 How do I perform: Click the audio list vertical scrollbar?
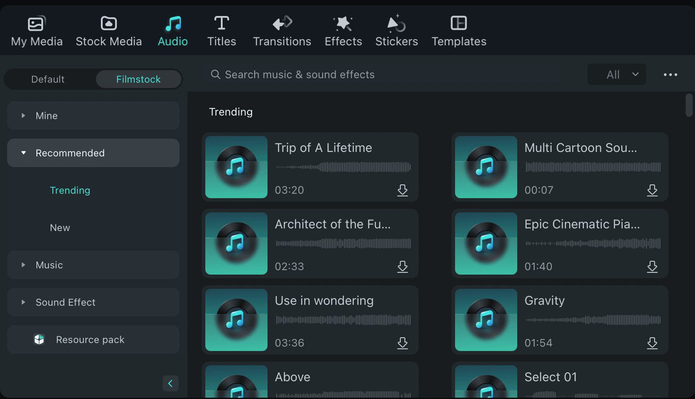click(x=689, y=105)
